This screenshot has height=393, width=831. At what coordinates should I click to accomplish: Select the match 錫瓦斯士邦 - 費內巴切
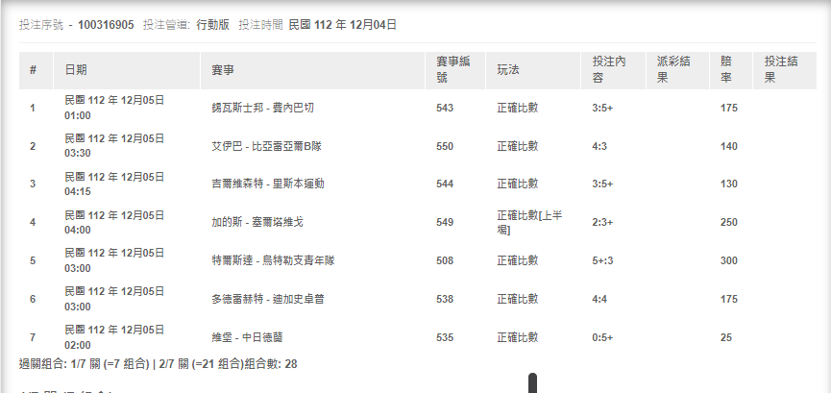(259, 108)
